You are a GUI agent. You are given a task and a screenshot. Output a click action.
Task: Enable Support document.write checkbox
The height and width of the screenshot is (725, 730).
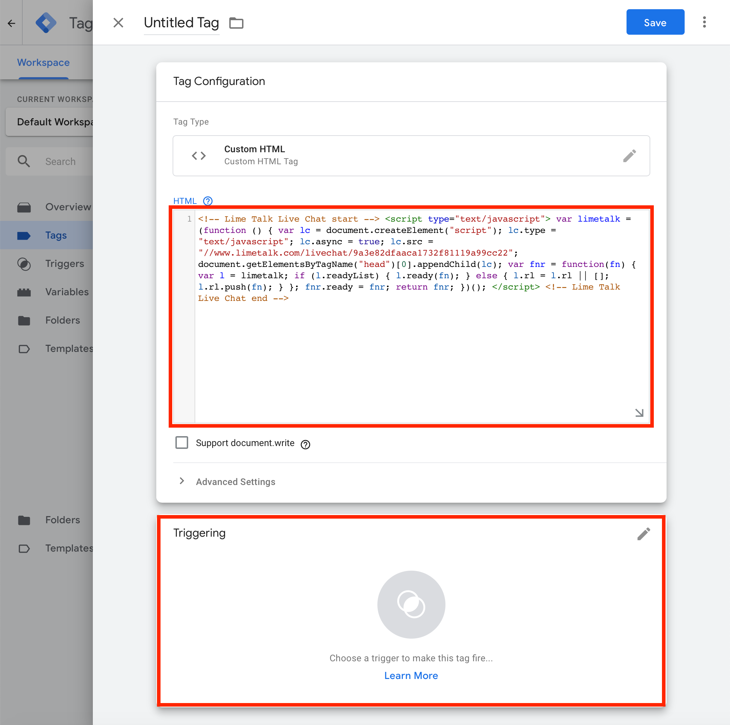182,443
